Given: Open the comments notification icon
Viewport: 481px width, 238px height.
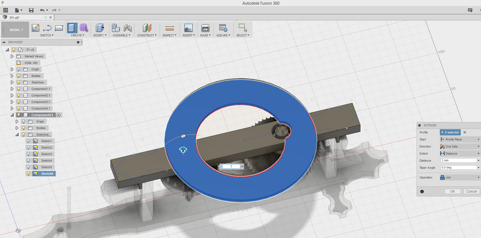Looking at the screenshot, I should [470, 10].
